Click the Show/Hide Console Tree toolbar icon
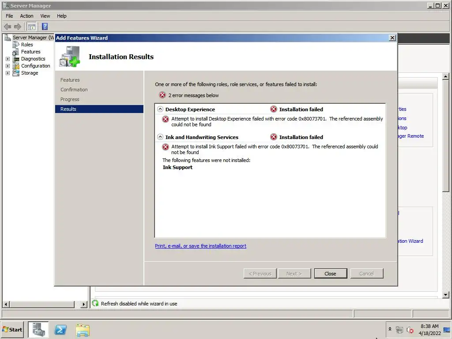Viewport: 452px width, 339px height. (32, 27)
